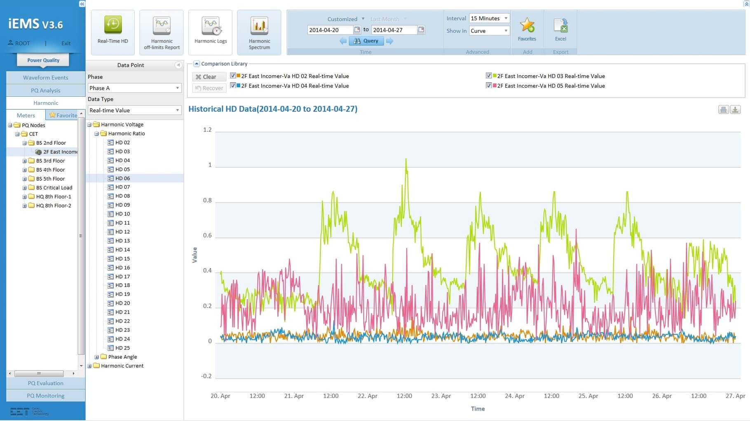This screenshot has width=750, height=421.
Task: Click the download chart icon
Action: [735, 109]
